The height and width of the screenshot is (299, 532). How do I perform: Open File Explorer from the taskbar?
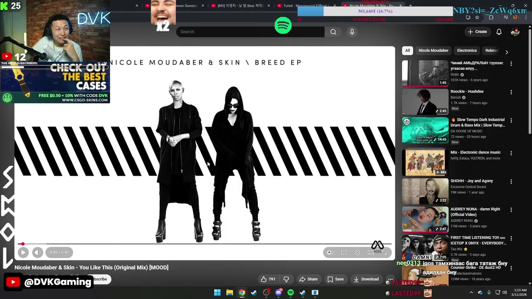pyautogui.click(x=229, y=293)
